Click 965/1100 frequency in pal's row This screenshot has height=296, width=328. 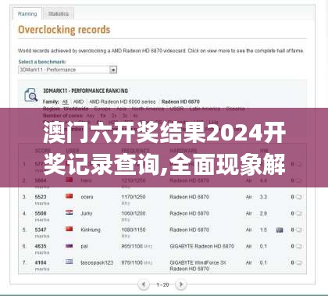tap(132, 246)
